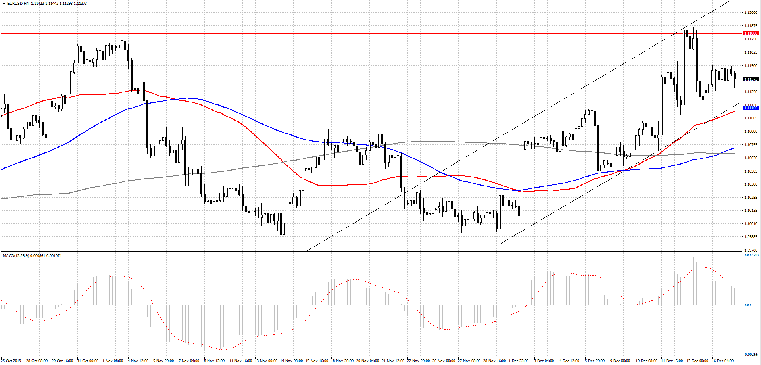Screen dimensions: 761x365
Task: Click the 28 Nov 16:00 time label
Action: pyautogui.click(x=494, y=361)
